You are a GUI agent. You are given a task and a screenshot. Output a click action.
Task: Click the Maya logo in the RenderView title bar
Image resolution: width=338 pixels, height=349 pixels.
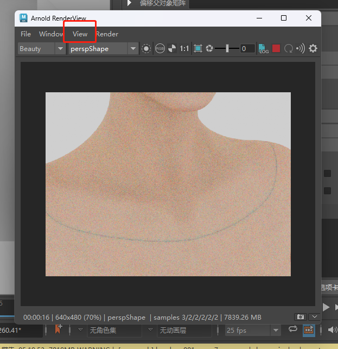click(23, 18)
